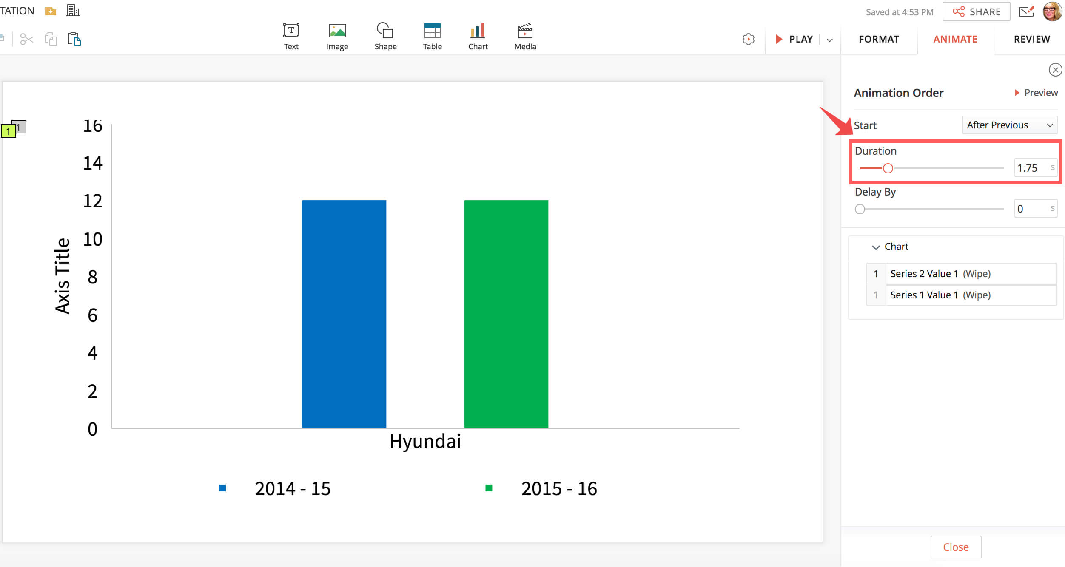Switch to the REVIEW tab

pos(1031,39)
